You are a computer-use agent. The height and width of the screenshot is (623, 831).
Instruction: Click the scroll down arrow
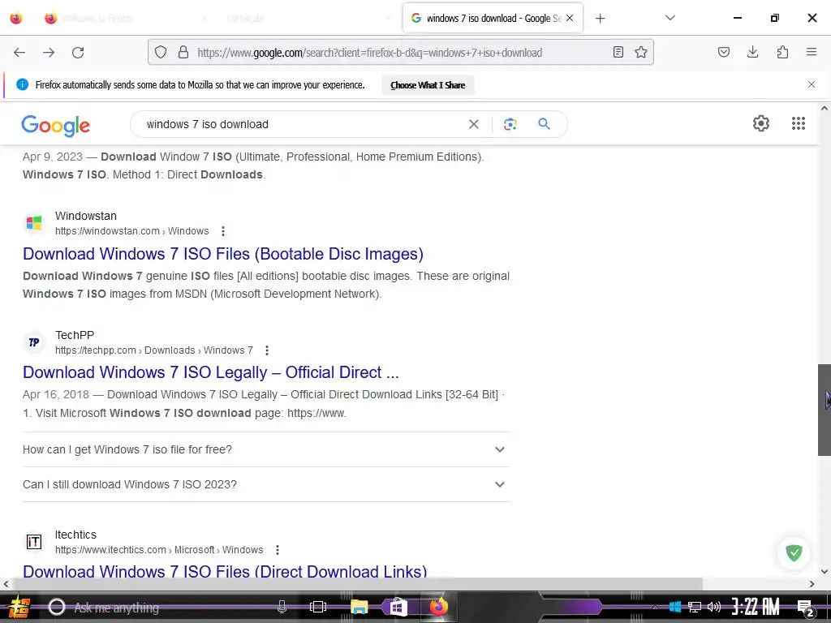(825, 571)
